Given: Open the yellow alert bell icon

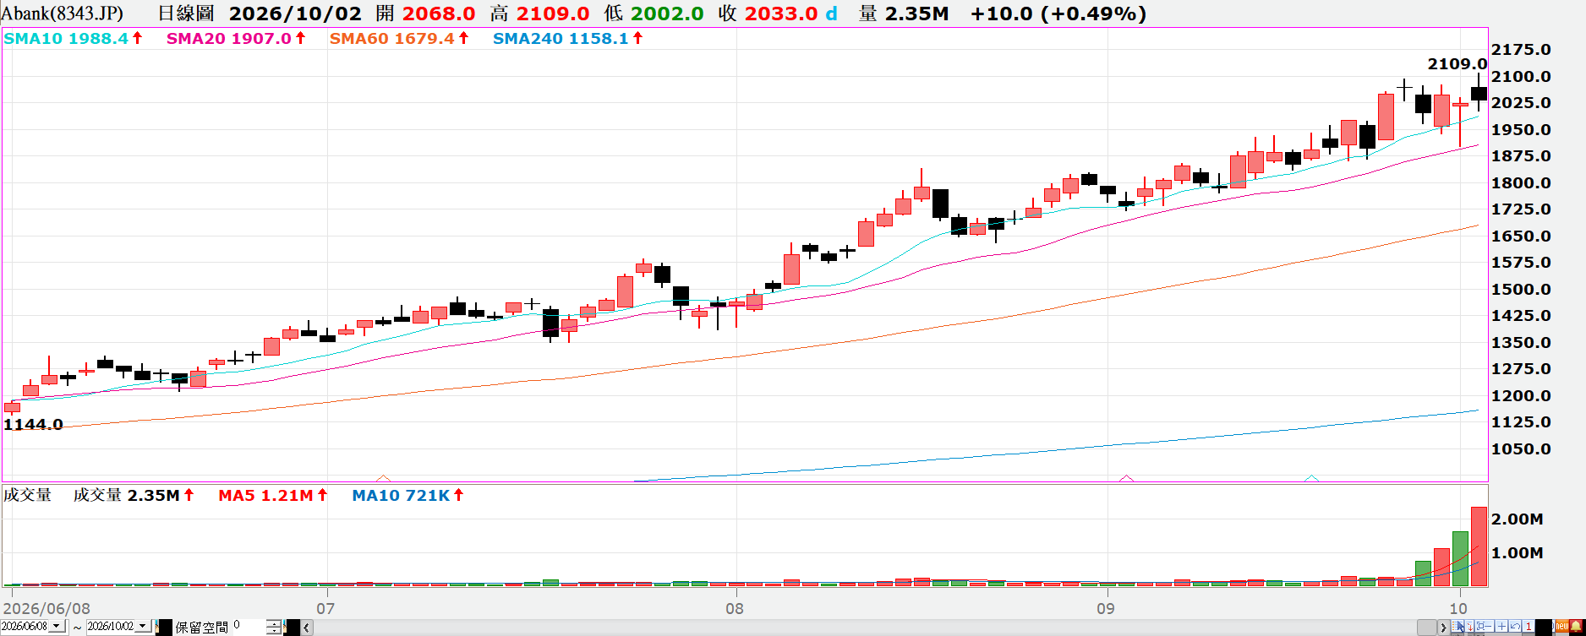Looking at the screenshot, I should point(1576,626).
